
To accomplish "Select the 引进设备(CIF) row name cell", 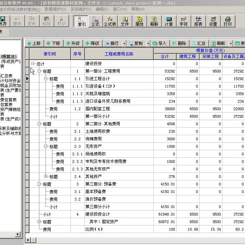I will coord(119,86).
